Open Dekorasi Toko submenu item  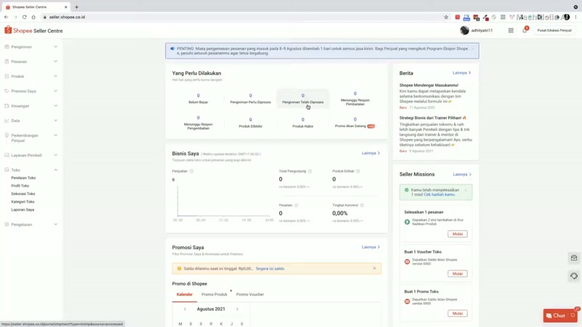coord(23,193)
